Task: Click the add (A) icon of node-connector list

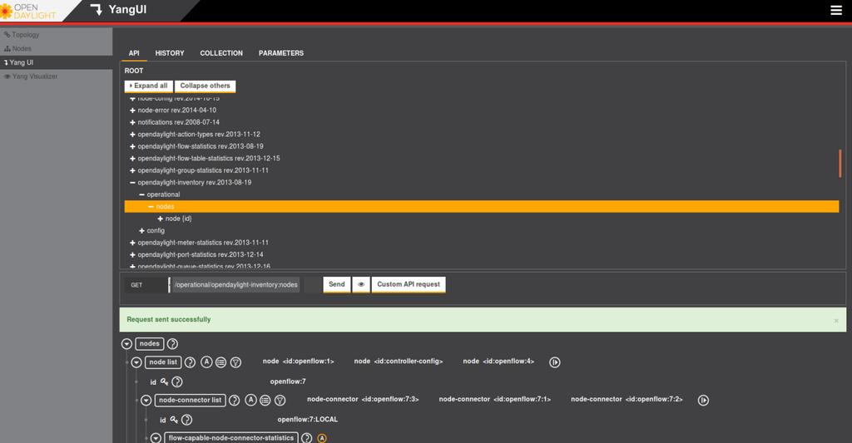Action: click(x=250, y=400)
